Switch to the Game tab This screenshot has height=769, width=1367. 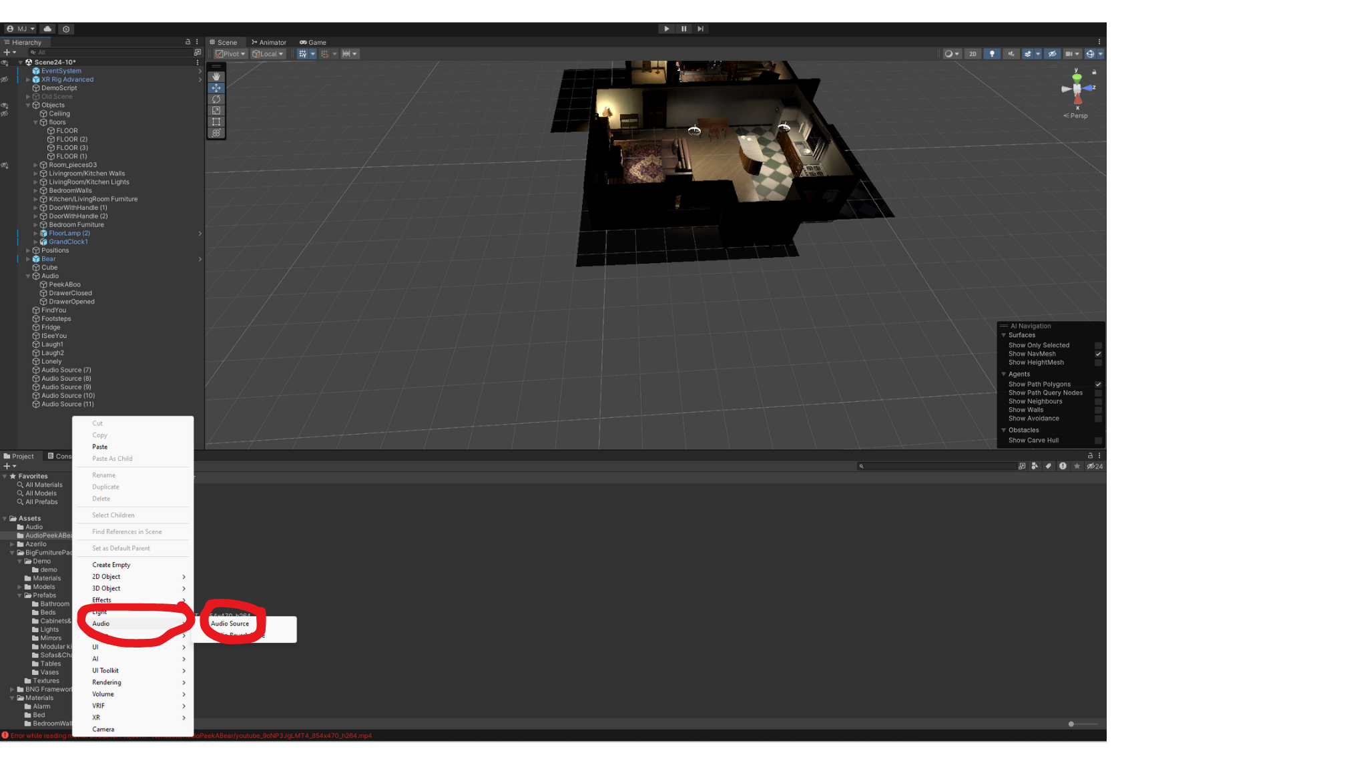[x=313, y=42]
